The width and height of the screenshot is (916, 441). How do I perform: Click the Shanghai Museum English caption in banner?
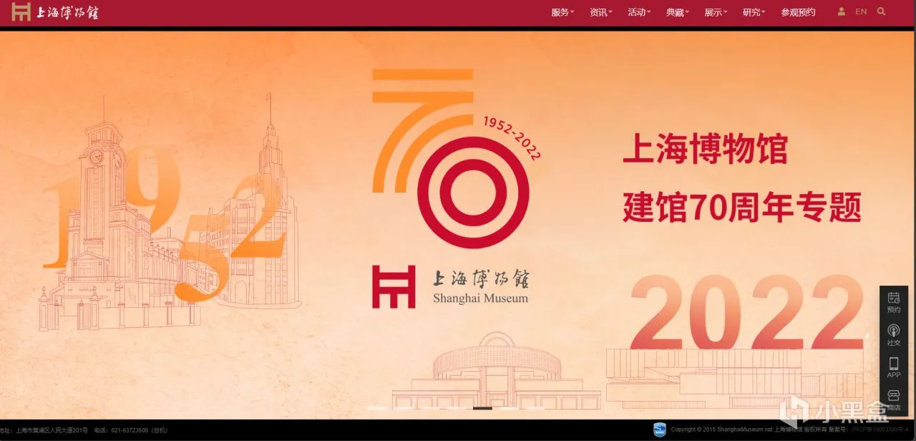pos(480,299)
